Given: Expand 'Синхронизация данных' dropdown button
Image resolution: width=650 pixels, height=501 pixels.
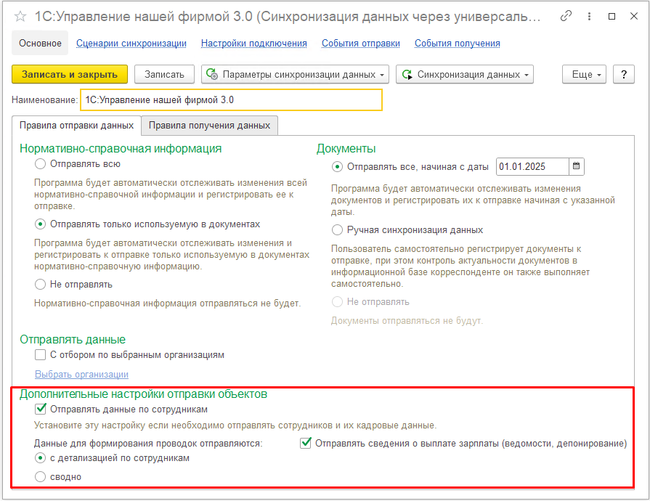Looking at the screenshot, I should 464,74.
